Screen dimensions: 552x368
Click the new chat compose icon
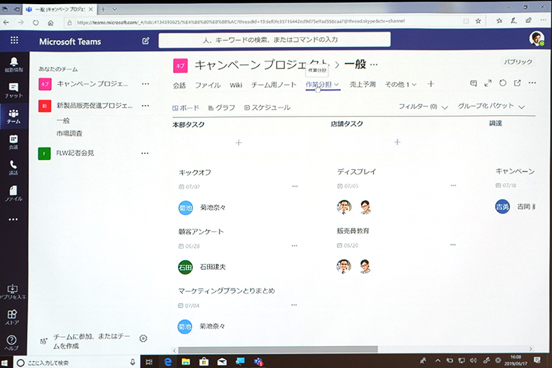[x=146, y=41]
